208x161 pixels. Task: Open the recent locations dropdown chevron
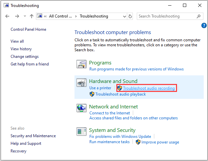click(25, 16)
